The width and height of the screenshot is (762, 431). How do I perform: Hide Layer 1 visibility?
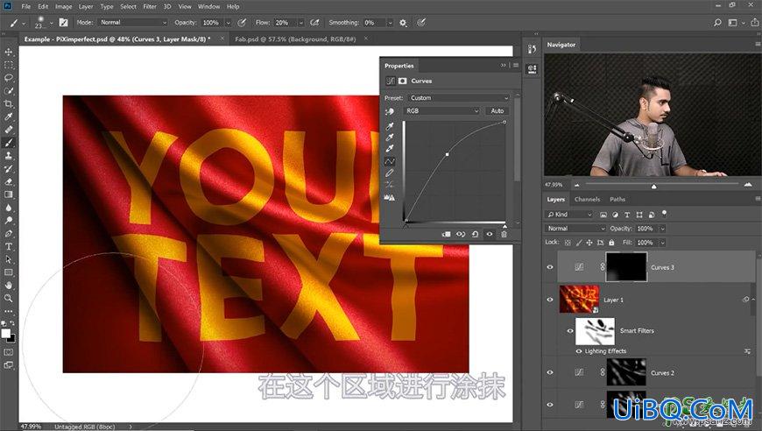[550, 300]
